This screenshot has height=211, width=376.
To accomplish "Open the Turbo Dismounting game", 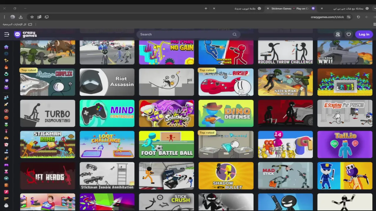I will pos(48,113).
